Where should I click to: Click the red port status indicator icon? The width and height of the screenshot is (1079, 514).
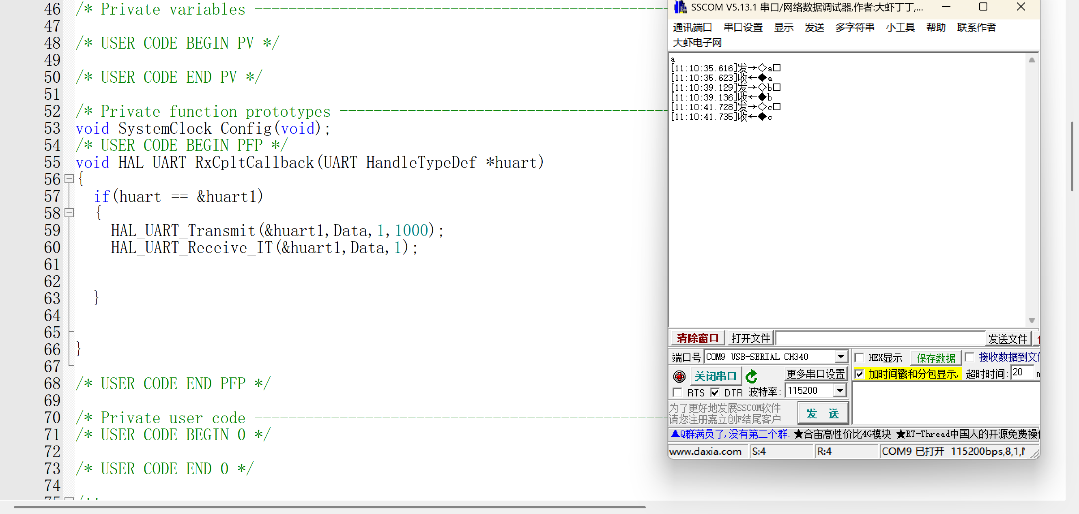[679, 376]
